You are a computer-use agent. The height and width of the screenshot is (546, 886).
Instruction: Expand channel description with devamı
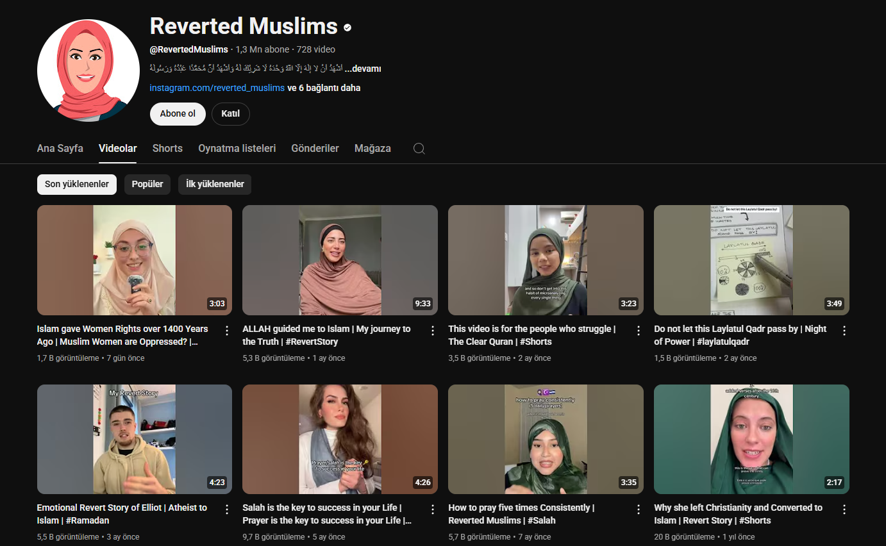pos(363,69)
